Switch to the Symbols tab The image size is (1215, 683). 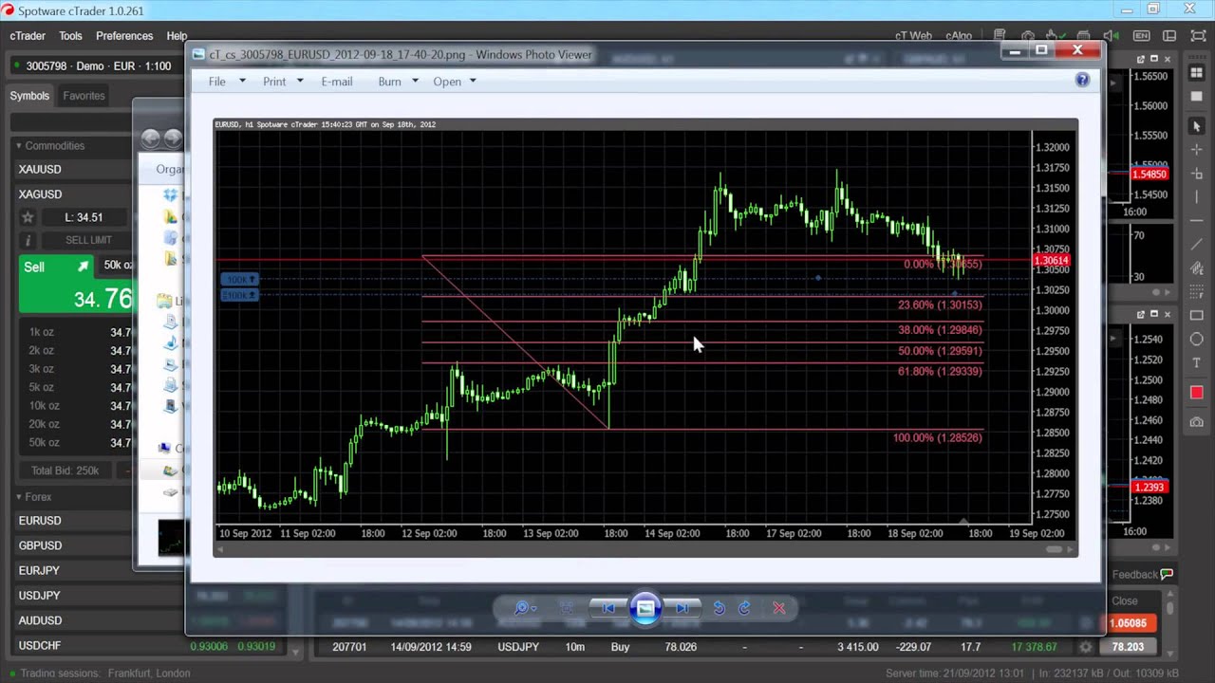coord(29,96)
